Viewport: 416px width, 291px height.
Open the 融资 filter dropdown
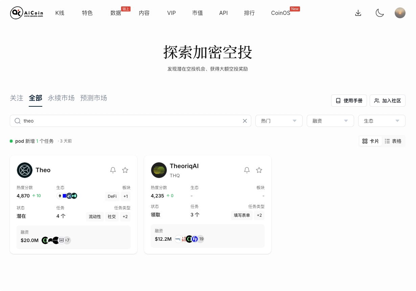[x=330, y=121]
